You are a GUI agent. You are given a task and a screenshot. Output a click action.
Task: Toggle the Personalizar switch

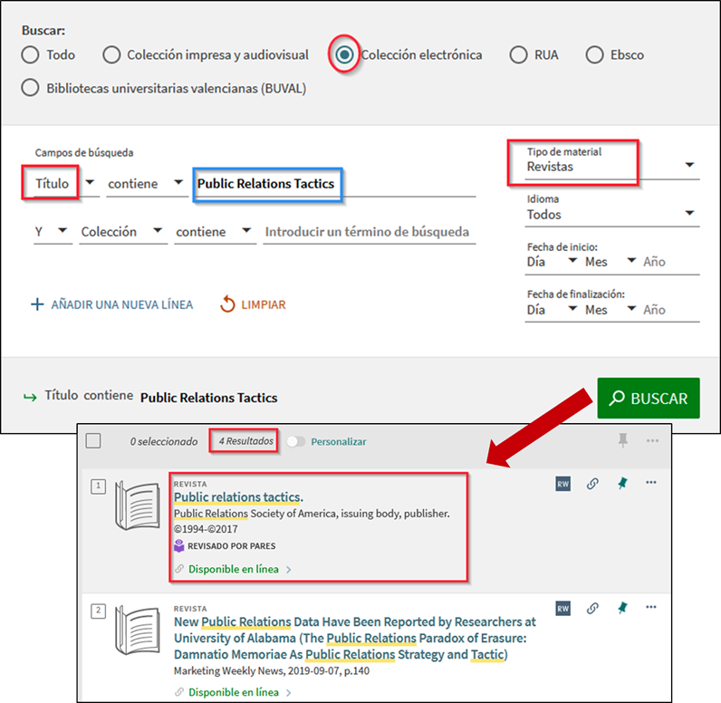[295, 441]
